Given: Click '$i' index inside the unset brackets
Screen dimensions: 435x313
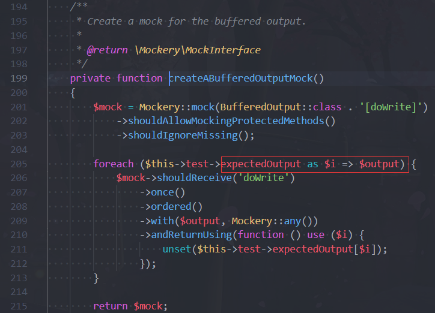Looking at the screenshot, I should point(365,249).
